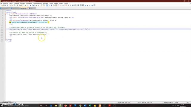This screenshot has height=107, width=191.
Task: Open the Finestra menu
Action: click(66, 3)
